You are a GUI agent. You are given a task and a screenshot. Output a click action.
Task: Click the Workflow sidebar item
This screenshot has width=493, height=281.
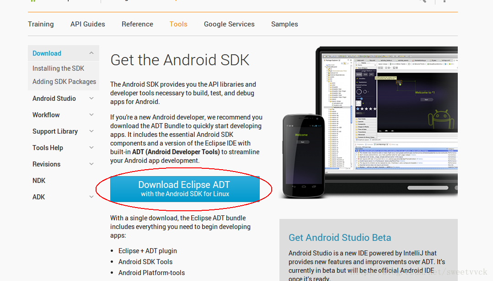(x=46, y=115)
